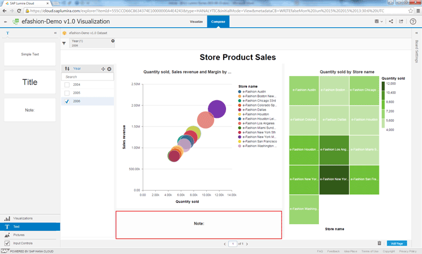Click the export icon in header
The width and height of the screenshot is (422, 254).
(401, 22)
